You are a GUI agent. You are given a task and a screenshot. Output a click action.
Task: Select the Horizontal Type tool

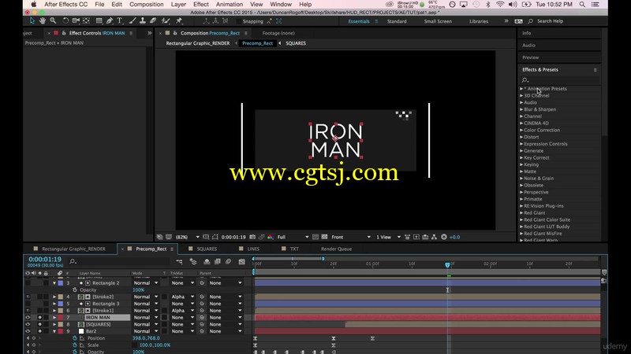click(x=120, y=21)
